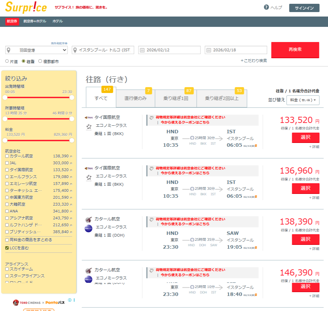The height and width of the screenshot is (311, 328).
Task: Click the 料金 slider right handle
Action: click(72, 141)
